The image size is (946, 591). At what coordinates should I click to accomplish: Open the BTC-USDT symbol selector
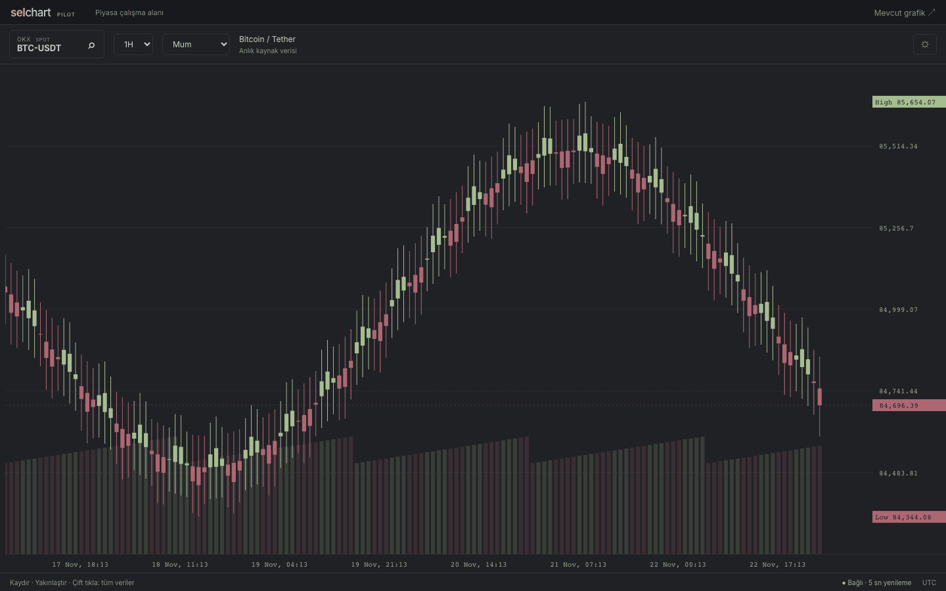[56, 44]
